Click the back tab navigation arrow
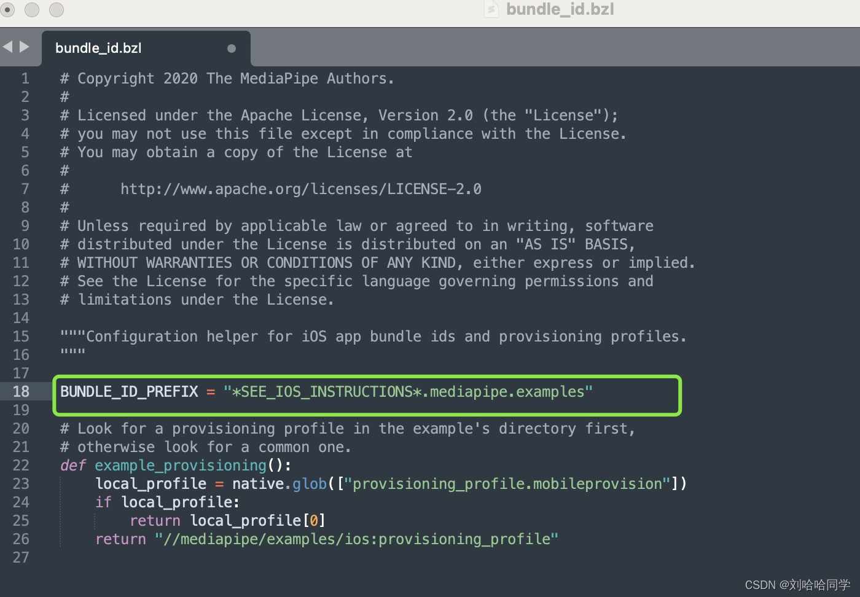 (7, 47)
